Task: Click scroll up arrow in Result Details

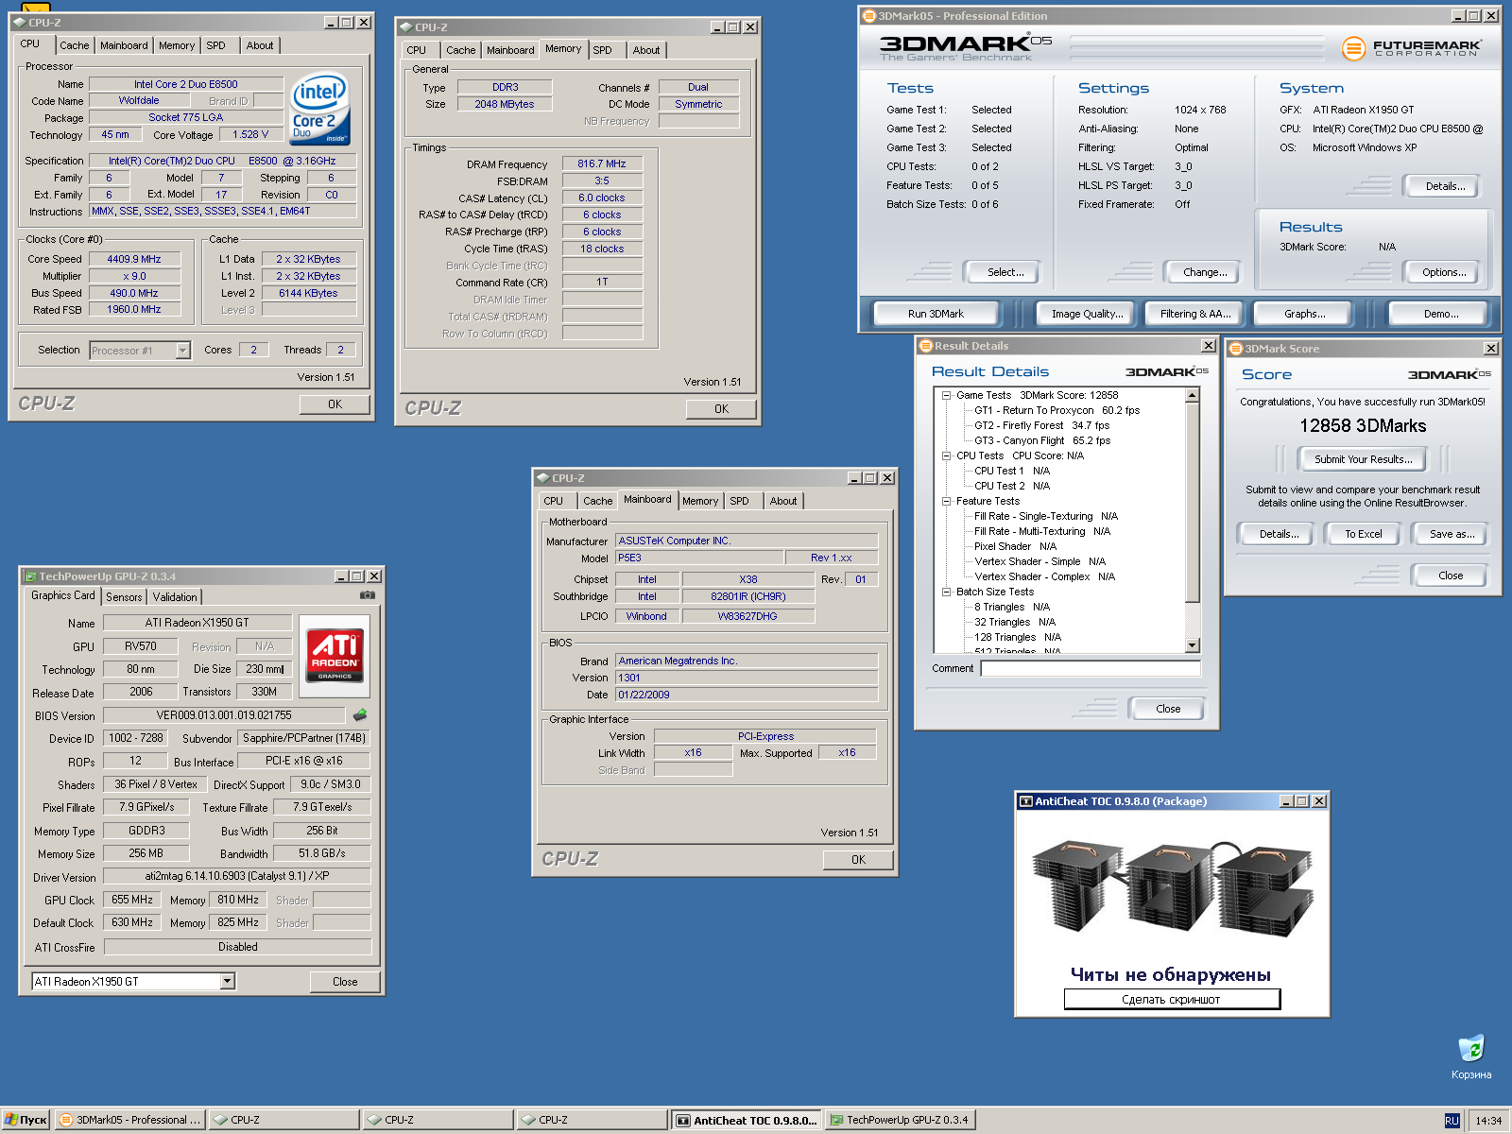Action: pyautogui.click(x=1193, y=395)
